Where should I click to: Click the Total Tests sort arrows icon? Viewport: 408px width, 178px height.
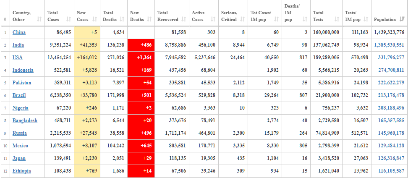coord(337,19)
